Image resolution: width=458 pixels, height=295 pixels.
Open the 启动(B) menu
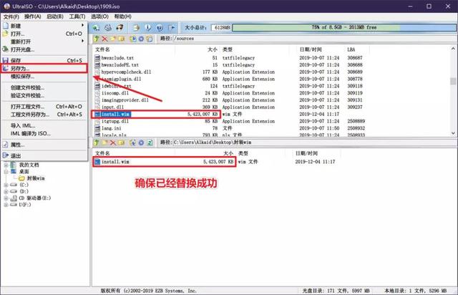coord(55,16)
